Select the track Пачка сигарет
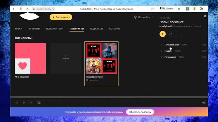 172,45
